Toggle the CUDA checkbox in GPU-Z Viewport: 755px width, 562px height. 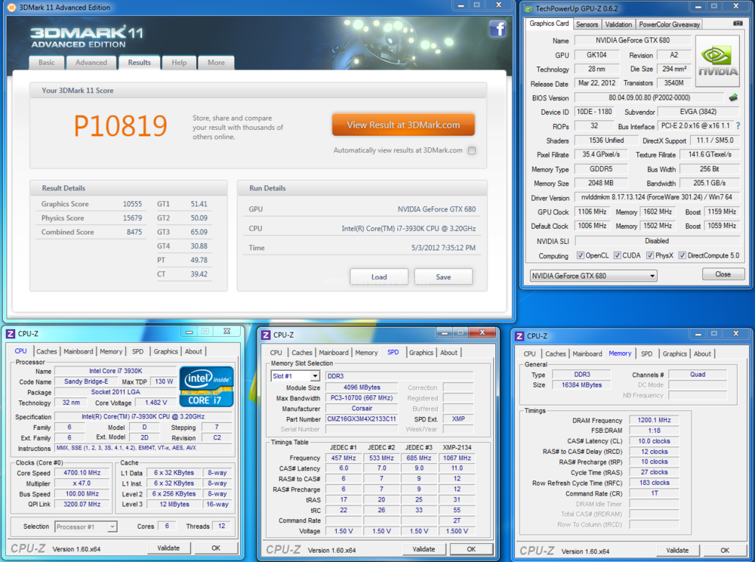[x=618, y=256]
